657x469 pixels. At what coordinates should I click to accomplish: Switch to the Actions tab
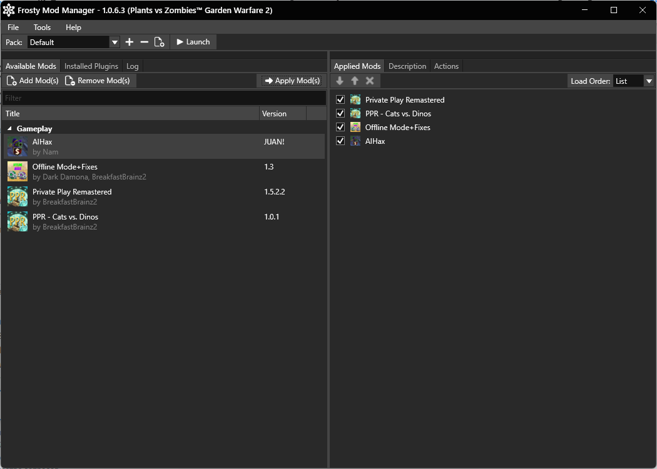[446, 66]
